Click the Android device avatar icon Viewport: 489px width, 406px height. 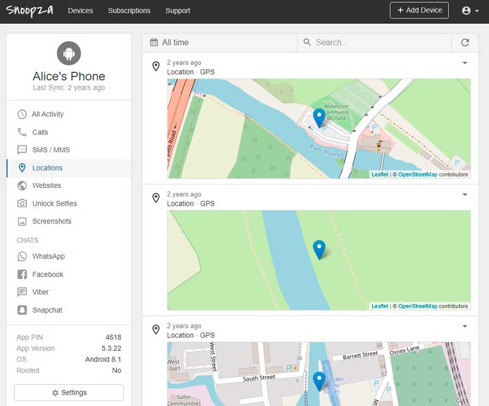click(69, 53)
